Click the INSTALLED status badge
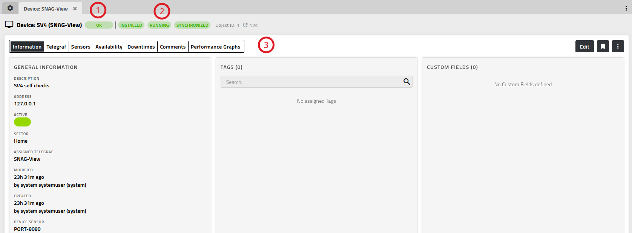This screenshot has height=233, width=632. (131, 25)
